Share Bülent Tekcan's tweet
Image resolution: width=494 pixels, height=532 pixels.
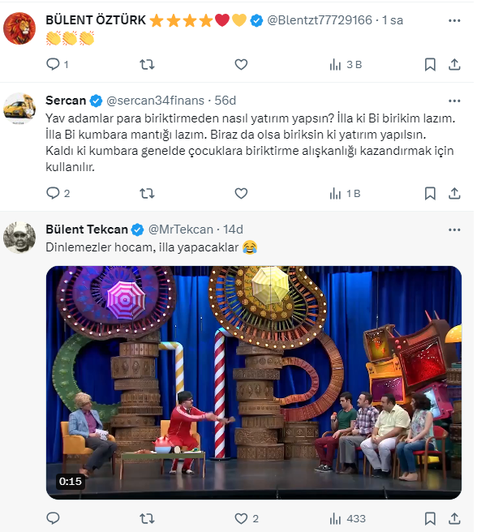(455, 518)
